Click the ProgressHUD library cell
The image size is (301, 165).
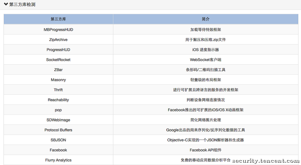pyautogui.click(x=58, y=50)
